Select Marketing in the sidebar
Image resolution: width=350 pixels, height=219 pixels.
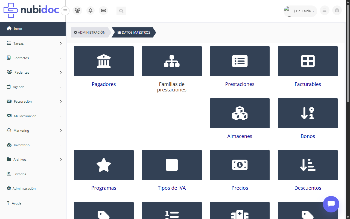33,130
